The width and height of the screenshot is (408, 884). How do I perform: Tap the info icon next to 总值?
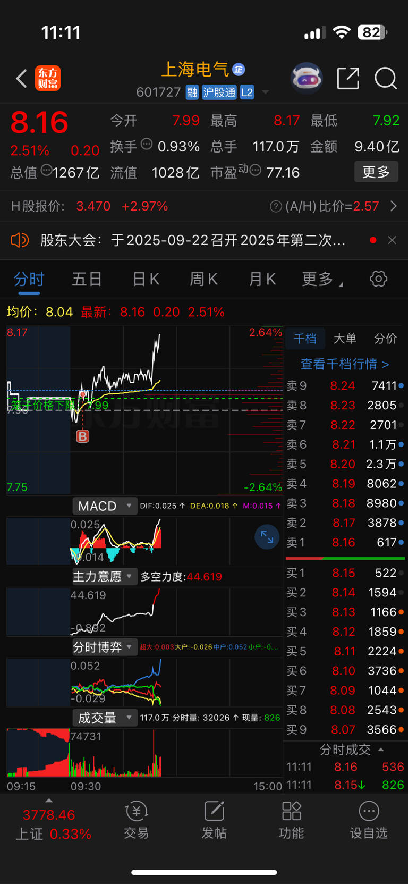47,171
